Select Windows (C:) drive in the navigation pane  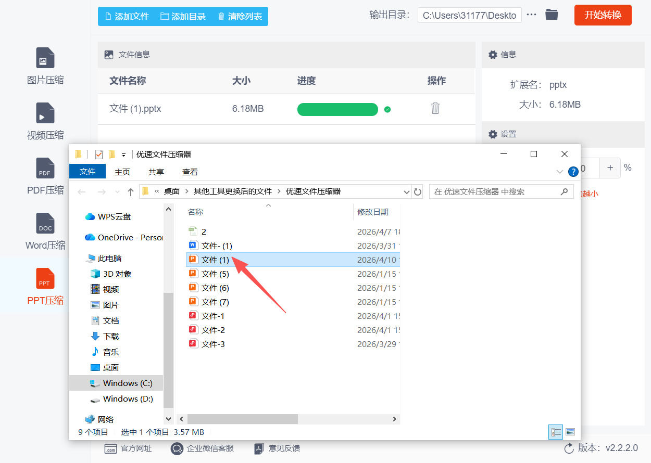click(116, 383)
